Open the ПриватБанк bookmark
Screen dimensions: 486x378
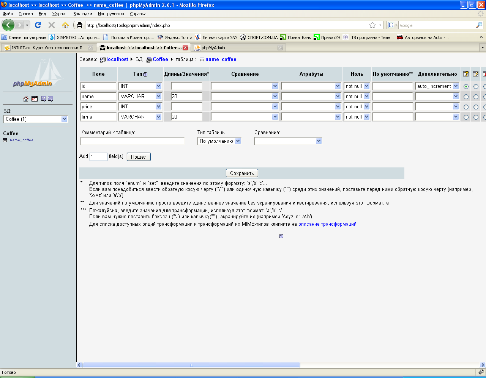point(296,37)
